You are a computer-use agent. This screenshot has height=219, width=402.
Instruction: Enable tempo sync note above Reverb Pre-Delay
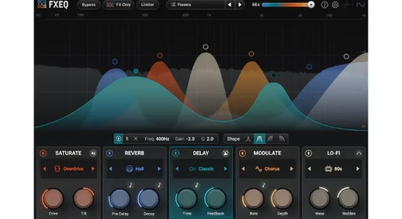pos(131,186)
